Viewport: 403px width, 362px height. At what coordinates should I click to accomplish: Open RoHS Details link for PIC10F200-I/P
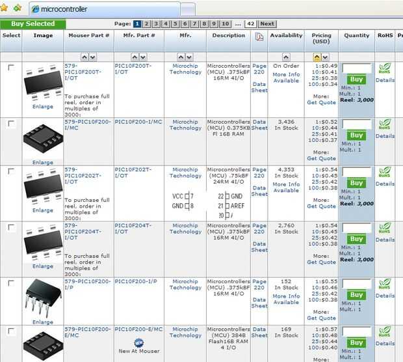pyautogui.click(x=385, y=296)
